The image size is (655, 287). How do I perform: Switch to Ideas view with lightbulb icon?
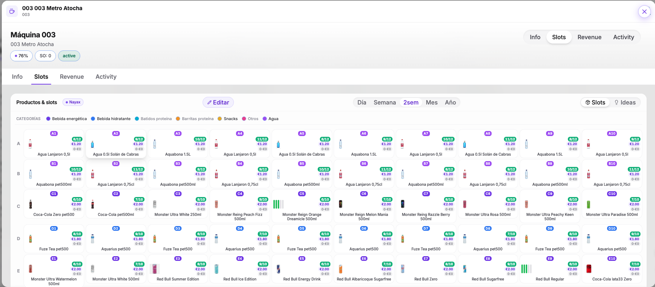tap(625, 102)
